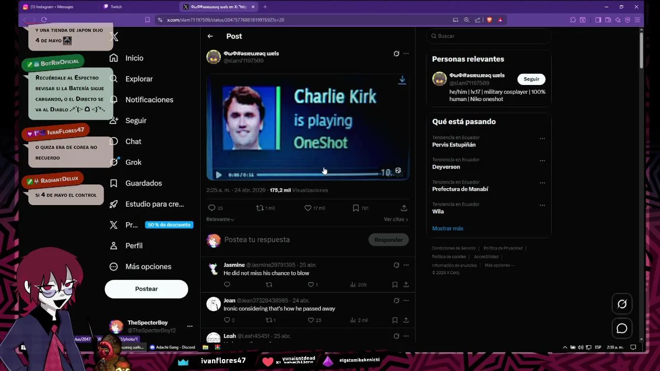660x371 pixels.
Task: Bookmark the post showing 781 saves
Action: (x=356, y=208)
